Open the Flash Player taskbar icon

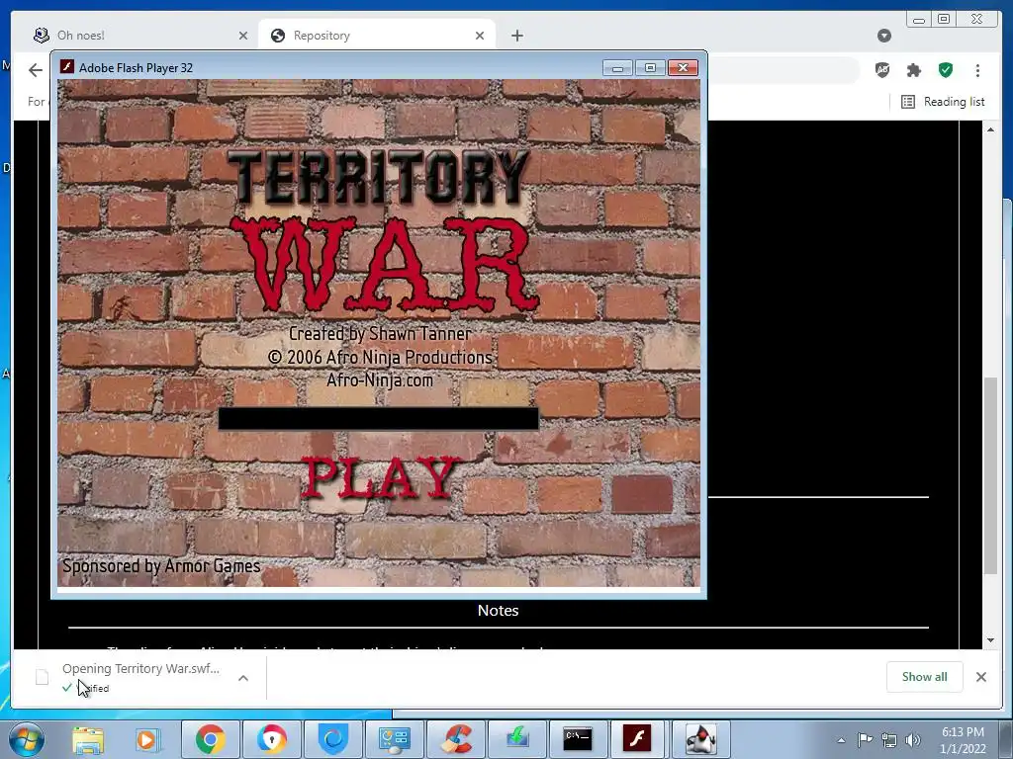[x=638, y=739]
